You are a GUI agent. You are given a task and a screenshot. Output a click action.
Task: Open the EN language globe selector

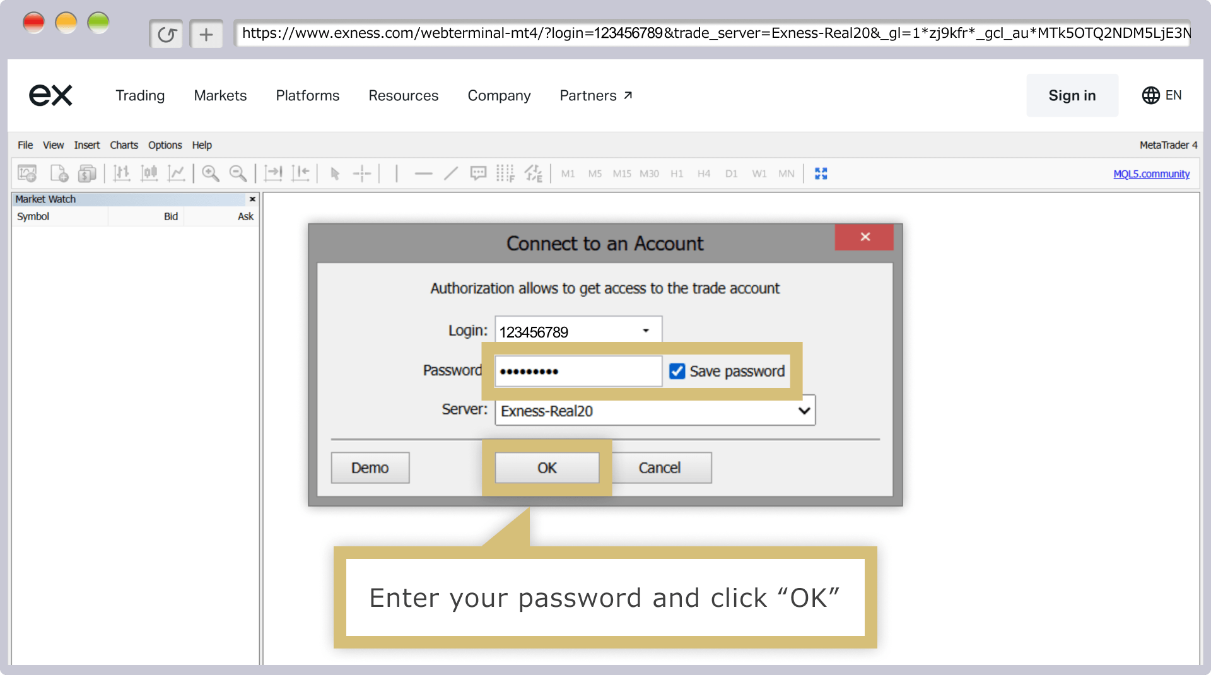pos(1162,95)
